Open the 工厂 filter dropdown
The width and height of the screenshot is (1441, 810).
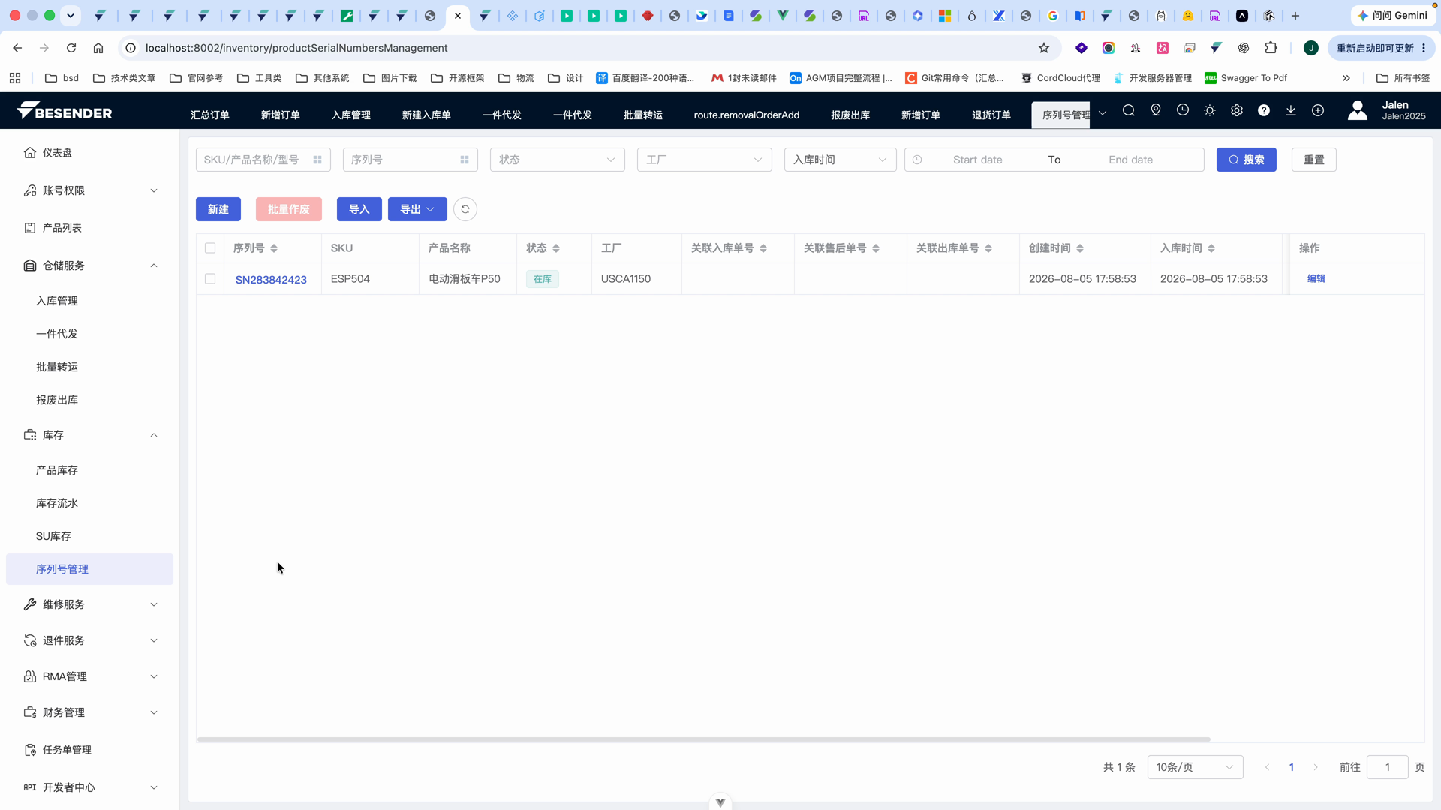tap(705, 160)
